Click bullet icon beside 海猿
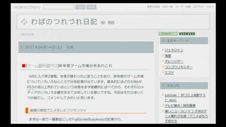The image size is (226, 127). point(163,55)
